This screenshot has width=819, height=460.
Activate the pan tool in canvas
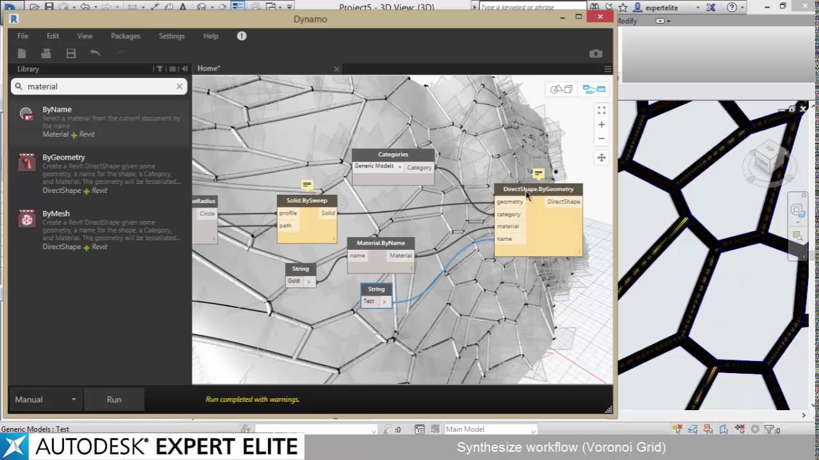tap(601, 157)
